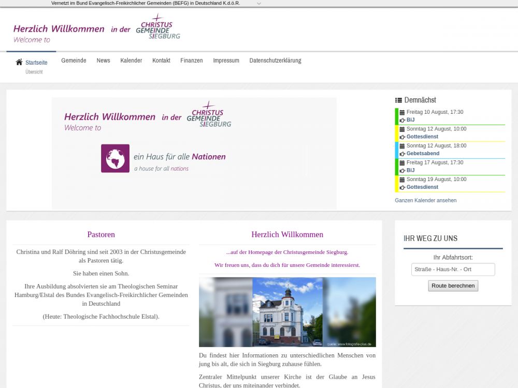Click the home icon beside Startseite
Image resolution: width=518 pixels, height=388 pixels.
19,62
